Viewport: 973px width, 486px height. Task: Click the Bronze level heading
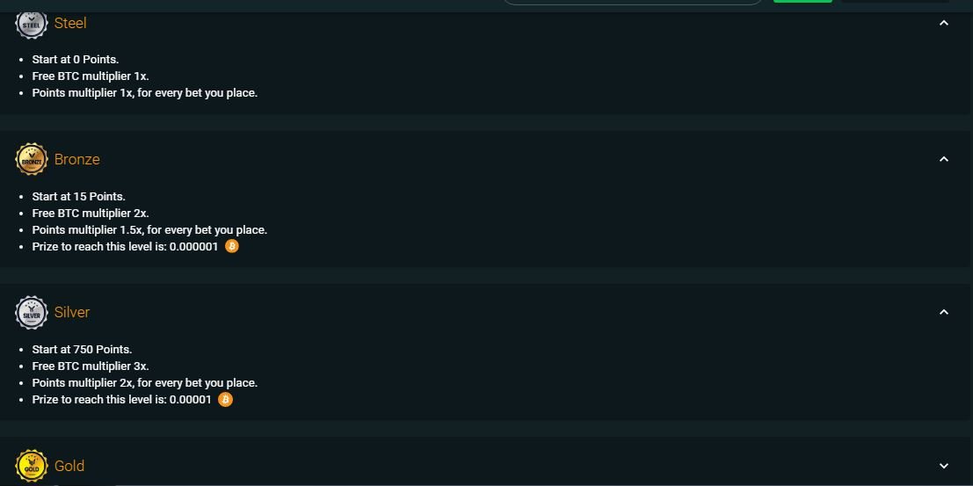click(77, 160)
